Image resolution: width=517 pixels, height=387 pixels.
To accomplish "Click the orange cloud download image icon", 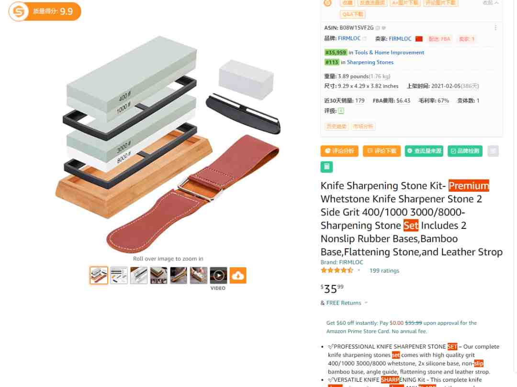I will pyautogui.click(x=238, y=275).
